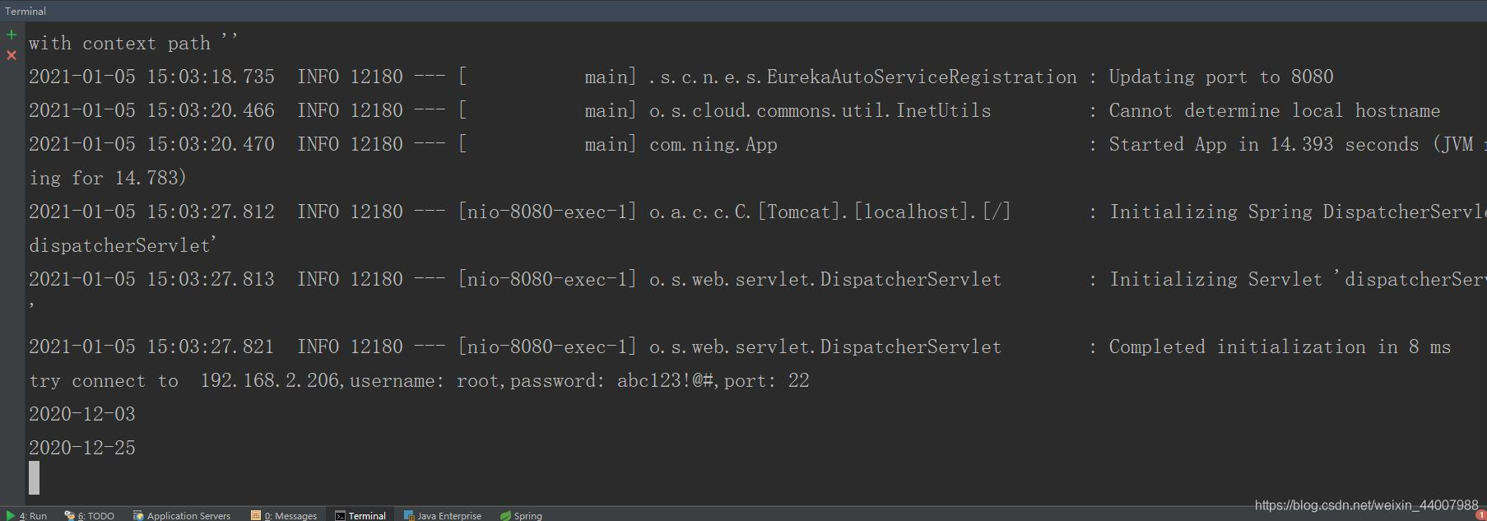
Task: Click the '2020-12-25' output line
Action: (82, 448)
